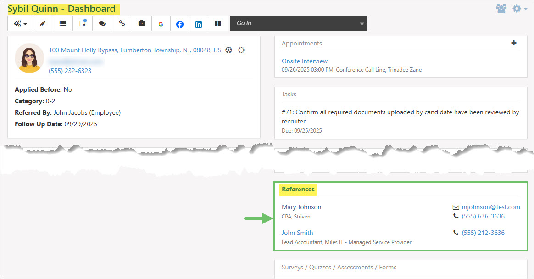This screenshot has height=279, width=534.
Task: Add a new appointment with plus button
Action: click(514, 43)
